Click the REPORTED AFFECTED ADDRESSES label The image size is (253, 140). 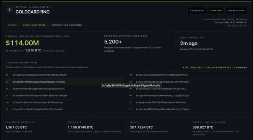[x=126, y=36]
